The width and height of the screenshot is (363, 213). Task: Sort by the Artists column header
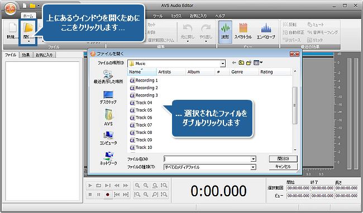point(171,72)
